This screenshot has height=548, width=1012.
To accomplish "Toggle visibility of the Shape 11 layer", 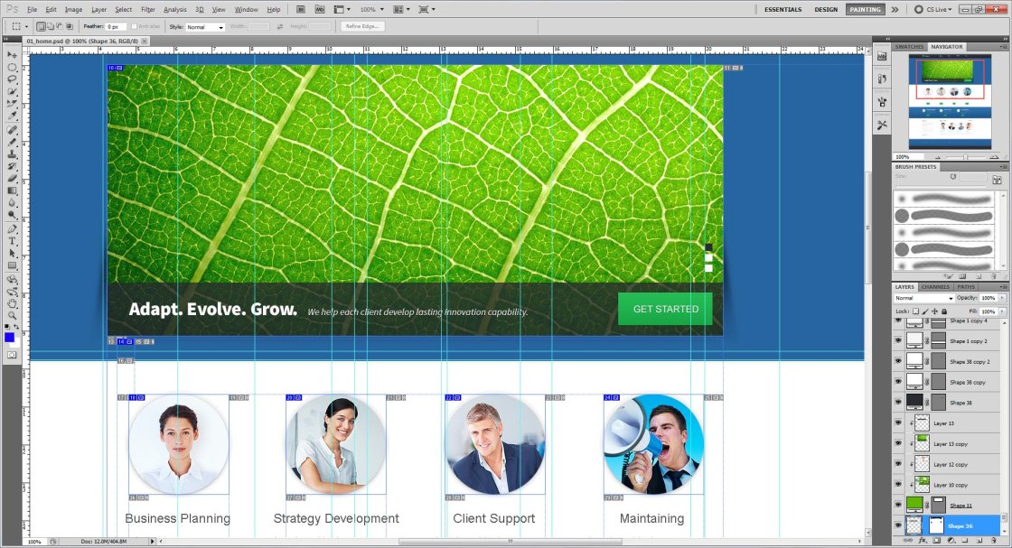I will [898, 505].
